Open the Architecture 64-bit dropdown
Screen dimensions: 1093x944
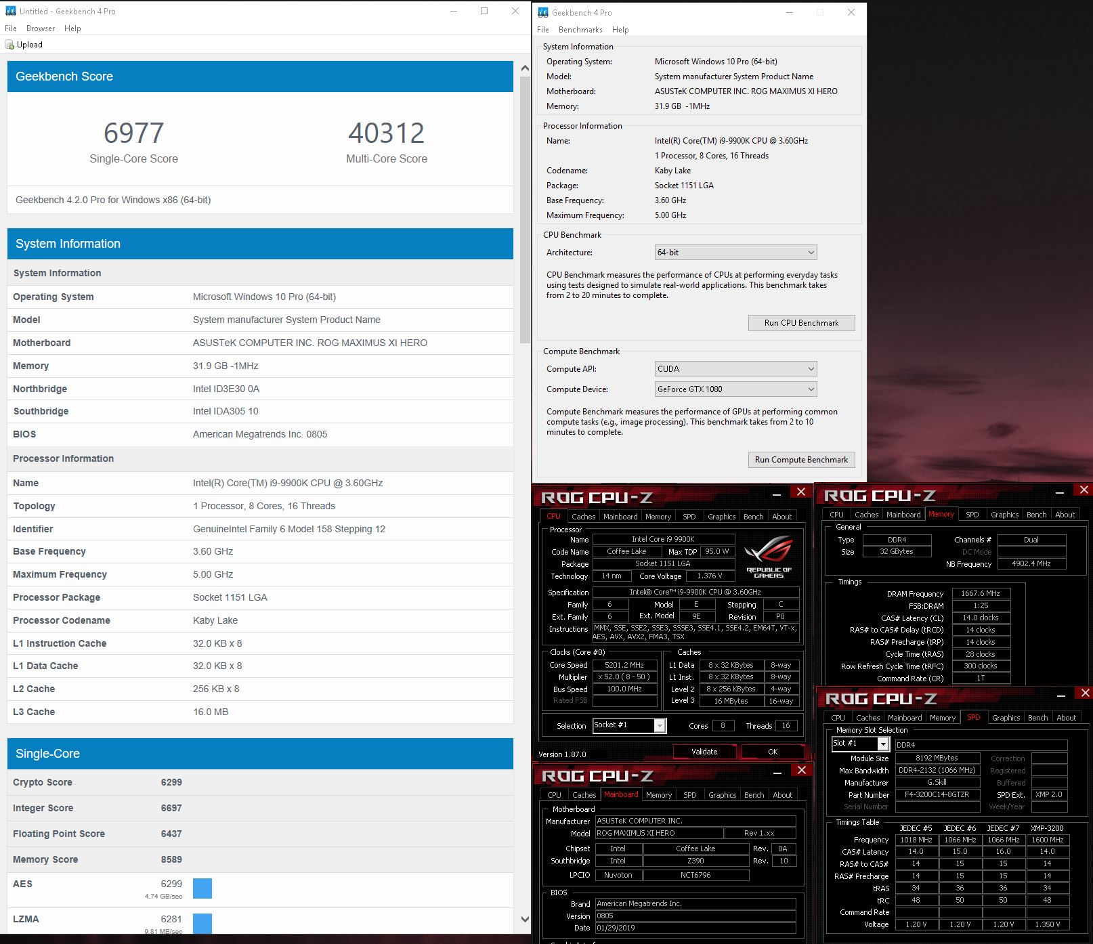pos(735,253)
